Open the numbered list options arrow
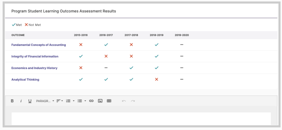This screenshot has width=282, height=130. coord(74,101)
